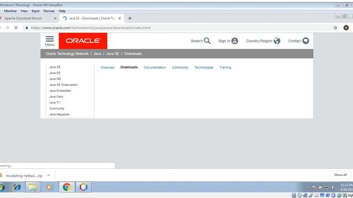This screenshot has height=198, width=353.
Task: Open Java SE Subscription sidebar link
Action: click(63, 85)
